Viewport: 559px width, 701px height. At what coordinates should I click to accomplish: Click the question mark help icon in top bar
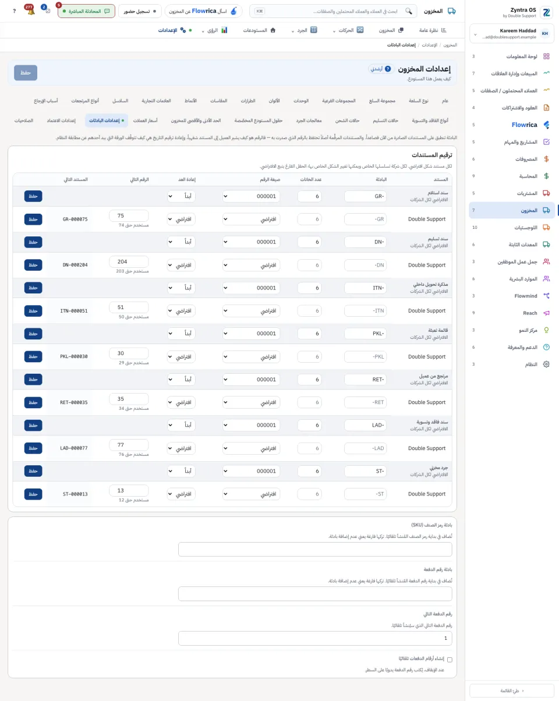click(x=14, y=11)
